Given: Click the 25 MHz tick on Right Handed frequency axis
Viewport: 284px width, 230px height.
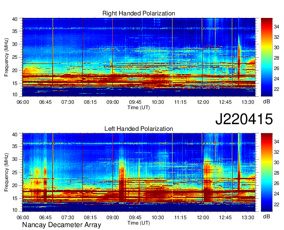Looking at the screenshot, I should tap(15, 57).
